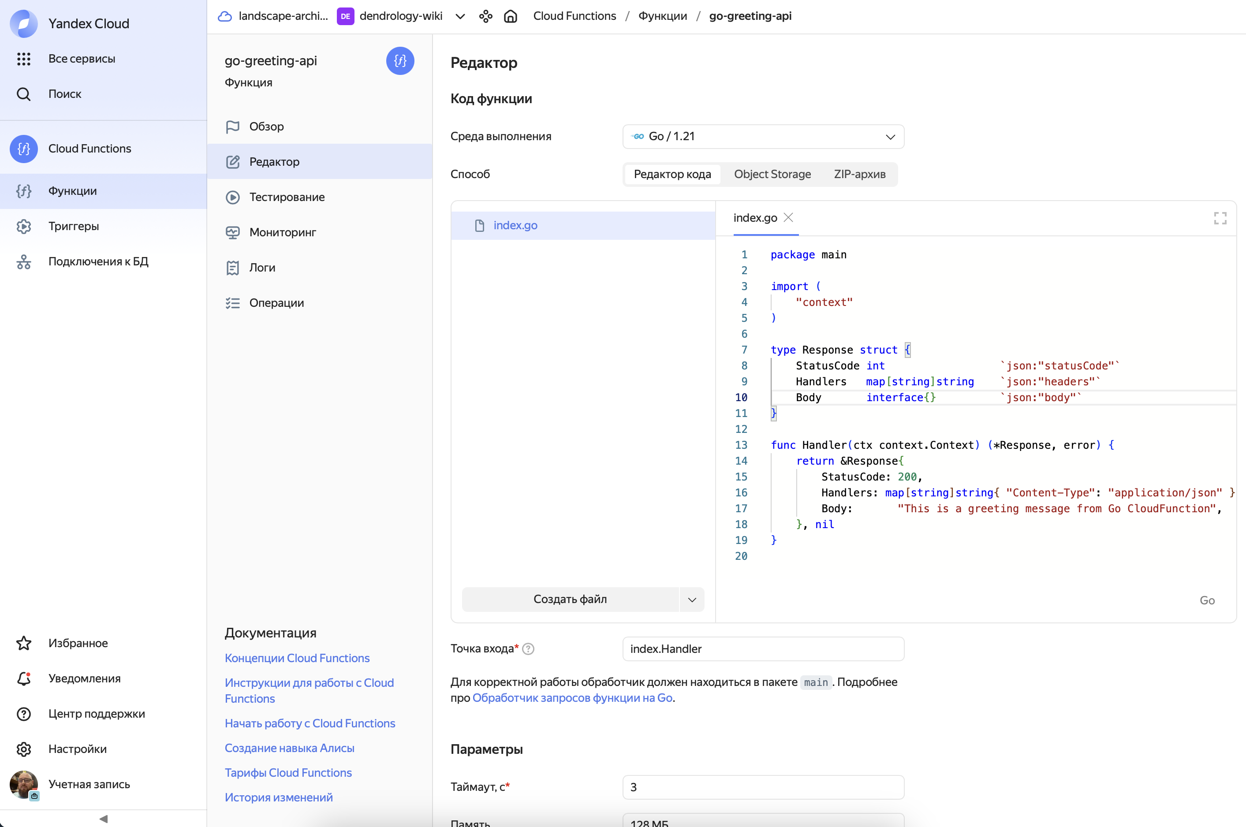This screenshot has width=1246, height=827.
Task: Click the Обзор flag icon
Action: click(x=233, y=127)
